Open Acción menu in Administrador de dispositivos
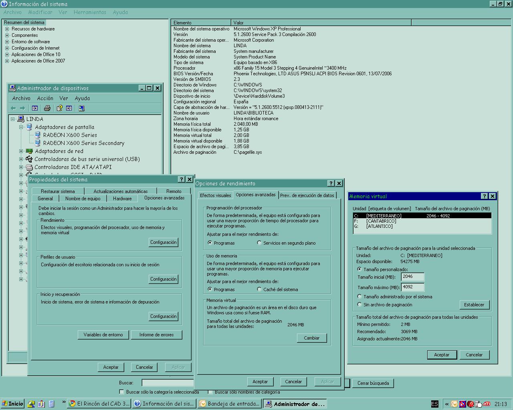 click(x=45, y=98)
